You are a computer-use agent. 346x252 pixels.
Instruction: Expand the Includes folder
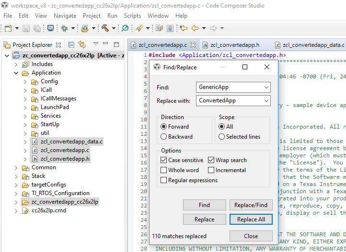[x=16, y=65]
